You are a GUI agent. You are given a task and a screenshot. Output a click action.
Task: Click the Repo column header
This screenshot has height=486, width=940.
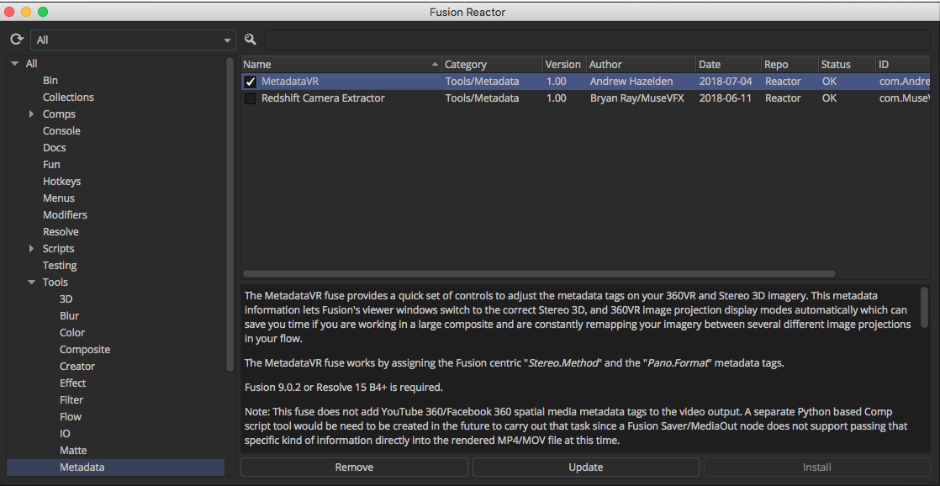pos(790,64)
